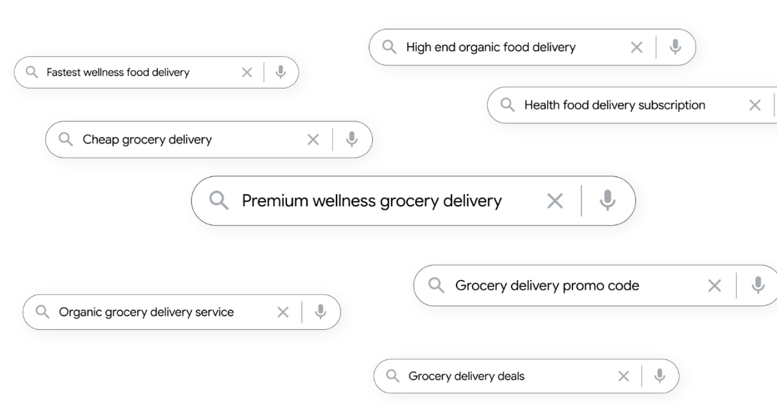Click the search icon beside Organic grocery delivery service
The image size is (777, 406).
pos(43,312)
